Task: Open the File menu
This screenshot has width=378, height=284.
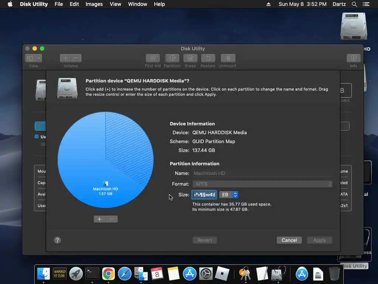Action: (x=59, y=4)
